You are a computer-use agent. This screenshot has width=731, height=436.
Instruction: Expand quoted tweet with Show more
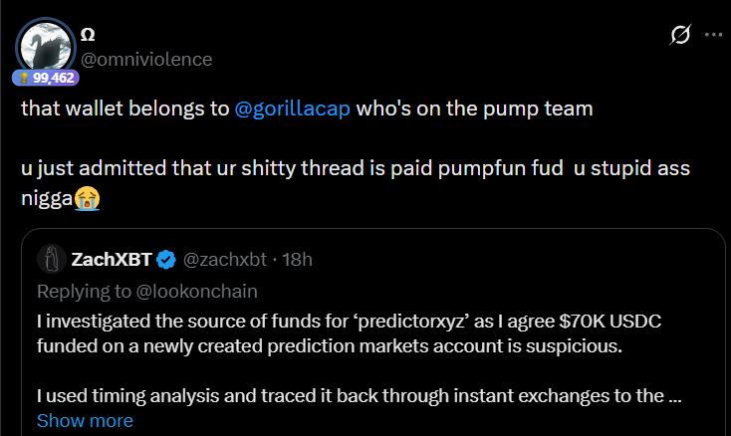tap(85, 421)
